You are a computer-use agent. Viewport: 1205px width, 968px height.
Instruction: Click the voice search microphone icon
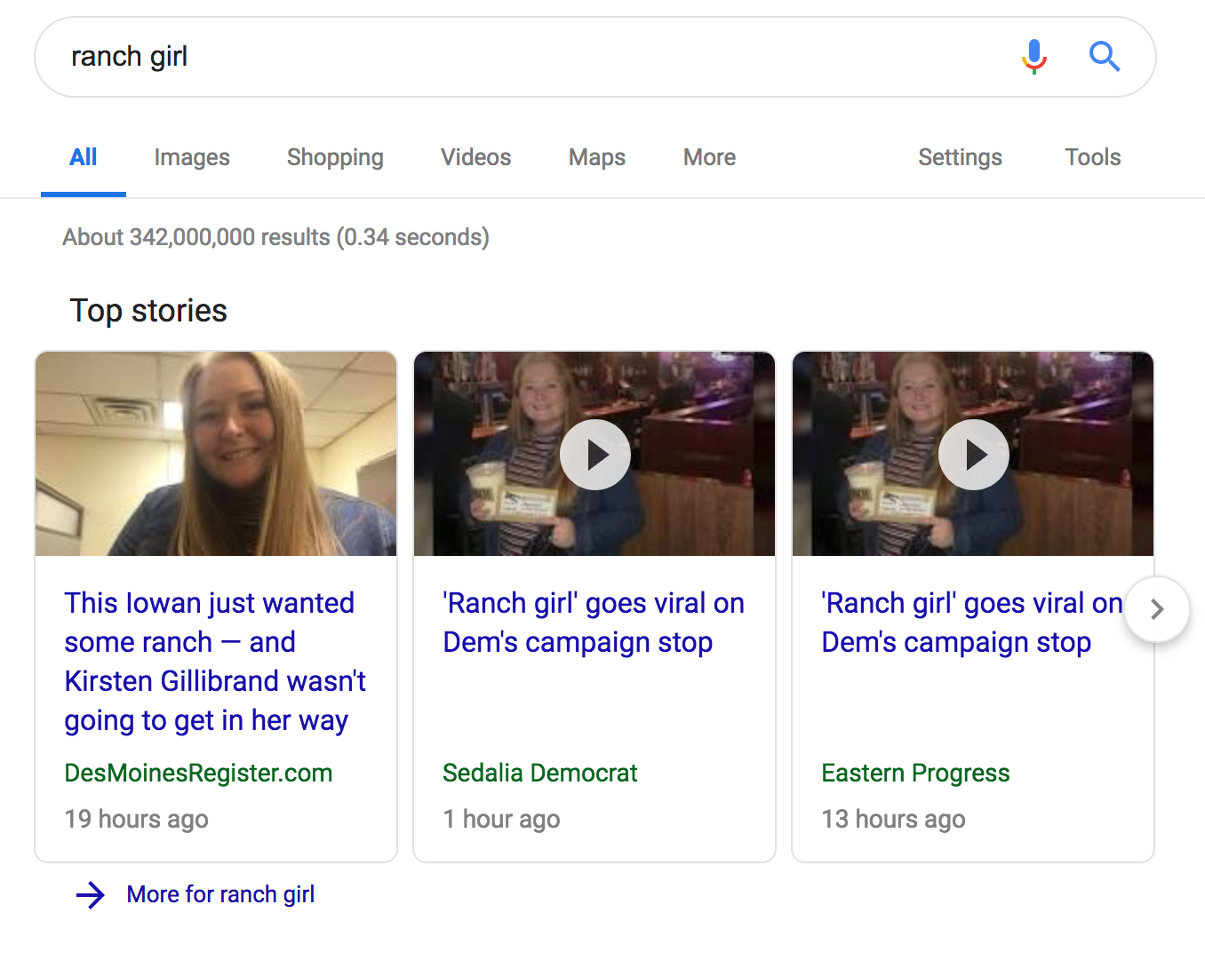coord(1034,57)
